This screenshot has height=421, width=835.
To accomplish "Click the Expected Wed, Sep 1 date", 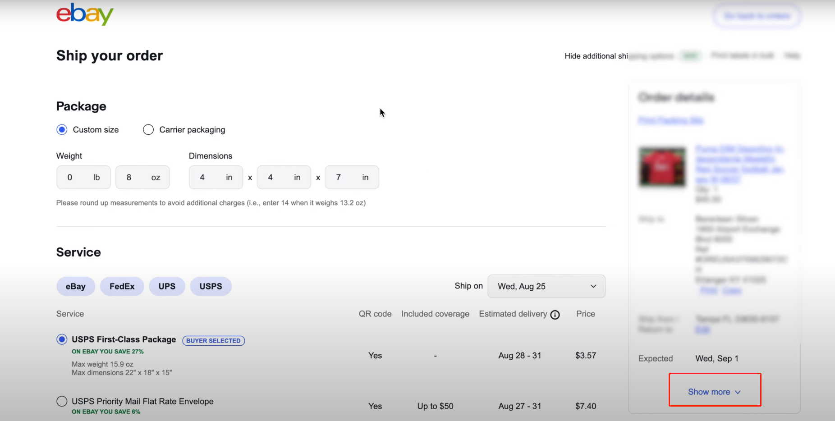I will [x=717, y=358].
